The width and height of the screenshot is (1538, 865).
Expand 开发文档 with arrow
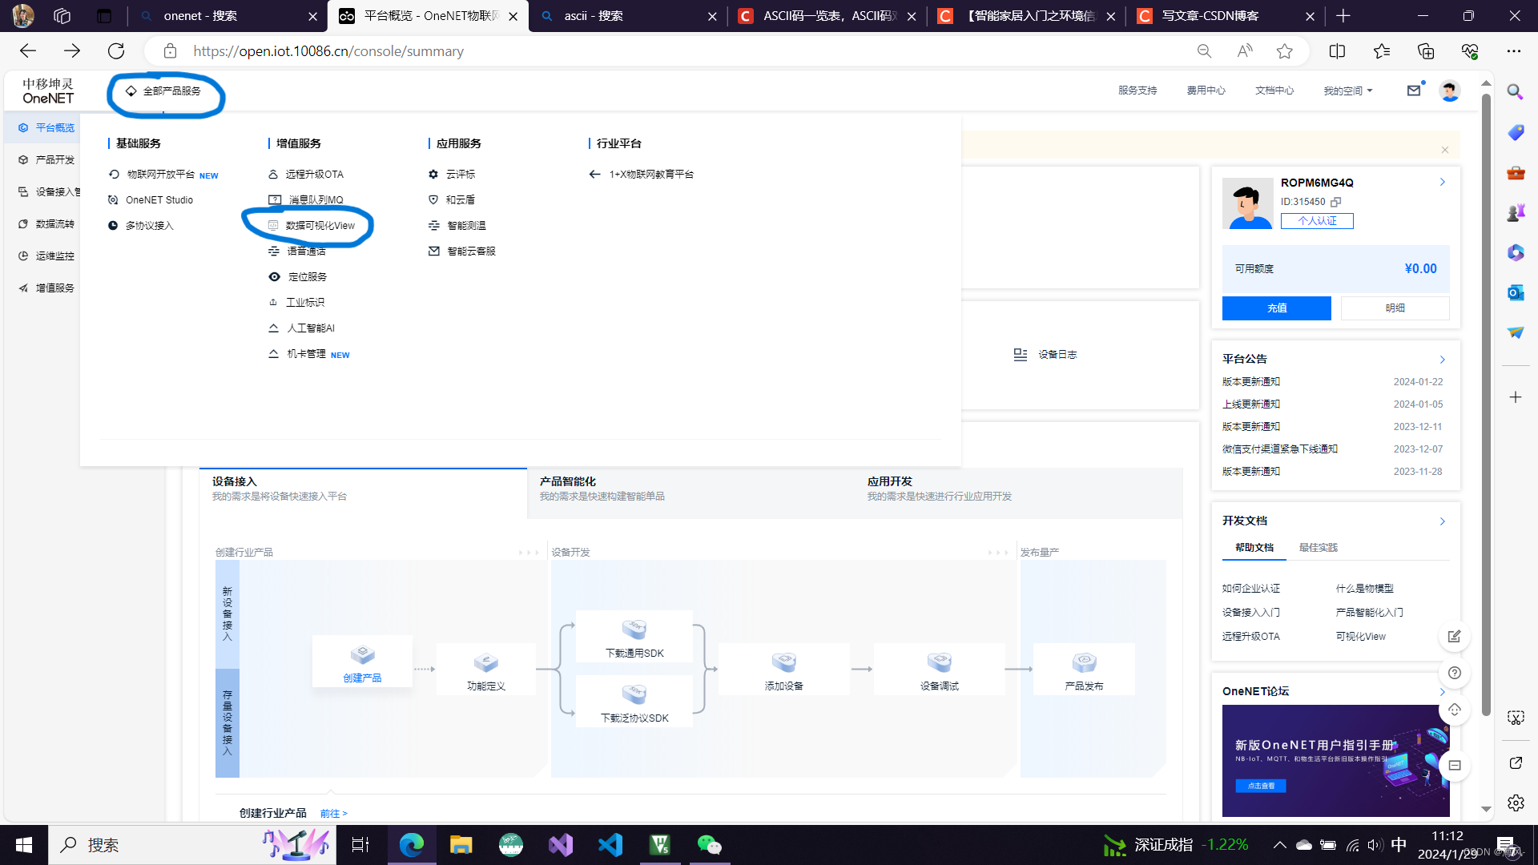point(1443,521)
